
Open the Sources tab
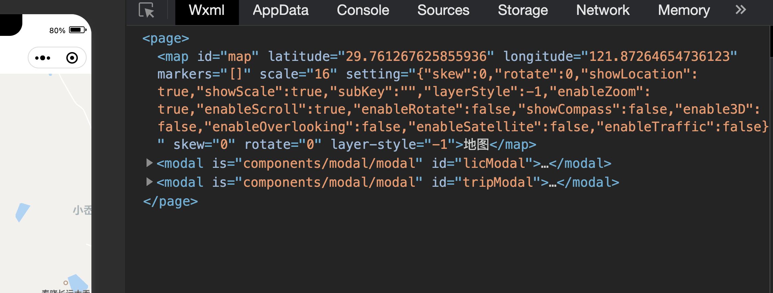pos(443,10)
